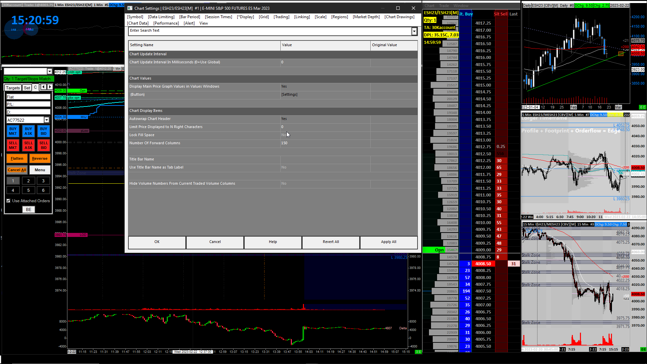Screen dimensions: 647x364
Task: Toggle Use Attached Orders checkbox
Action: (8, 201)
